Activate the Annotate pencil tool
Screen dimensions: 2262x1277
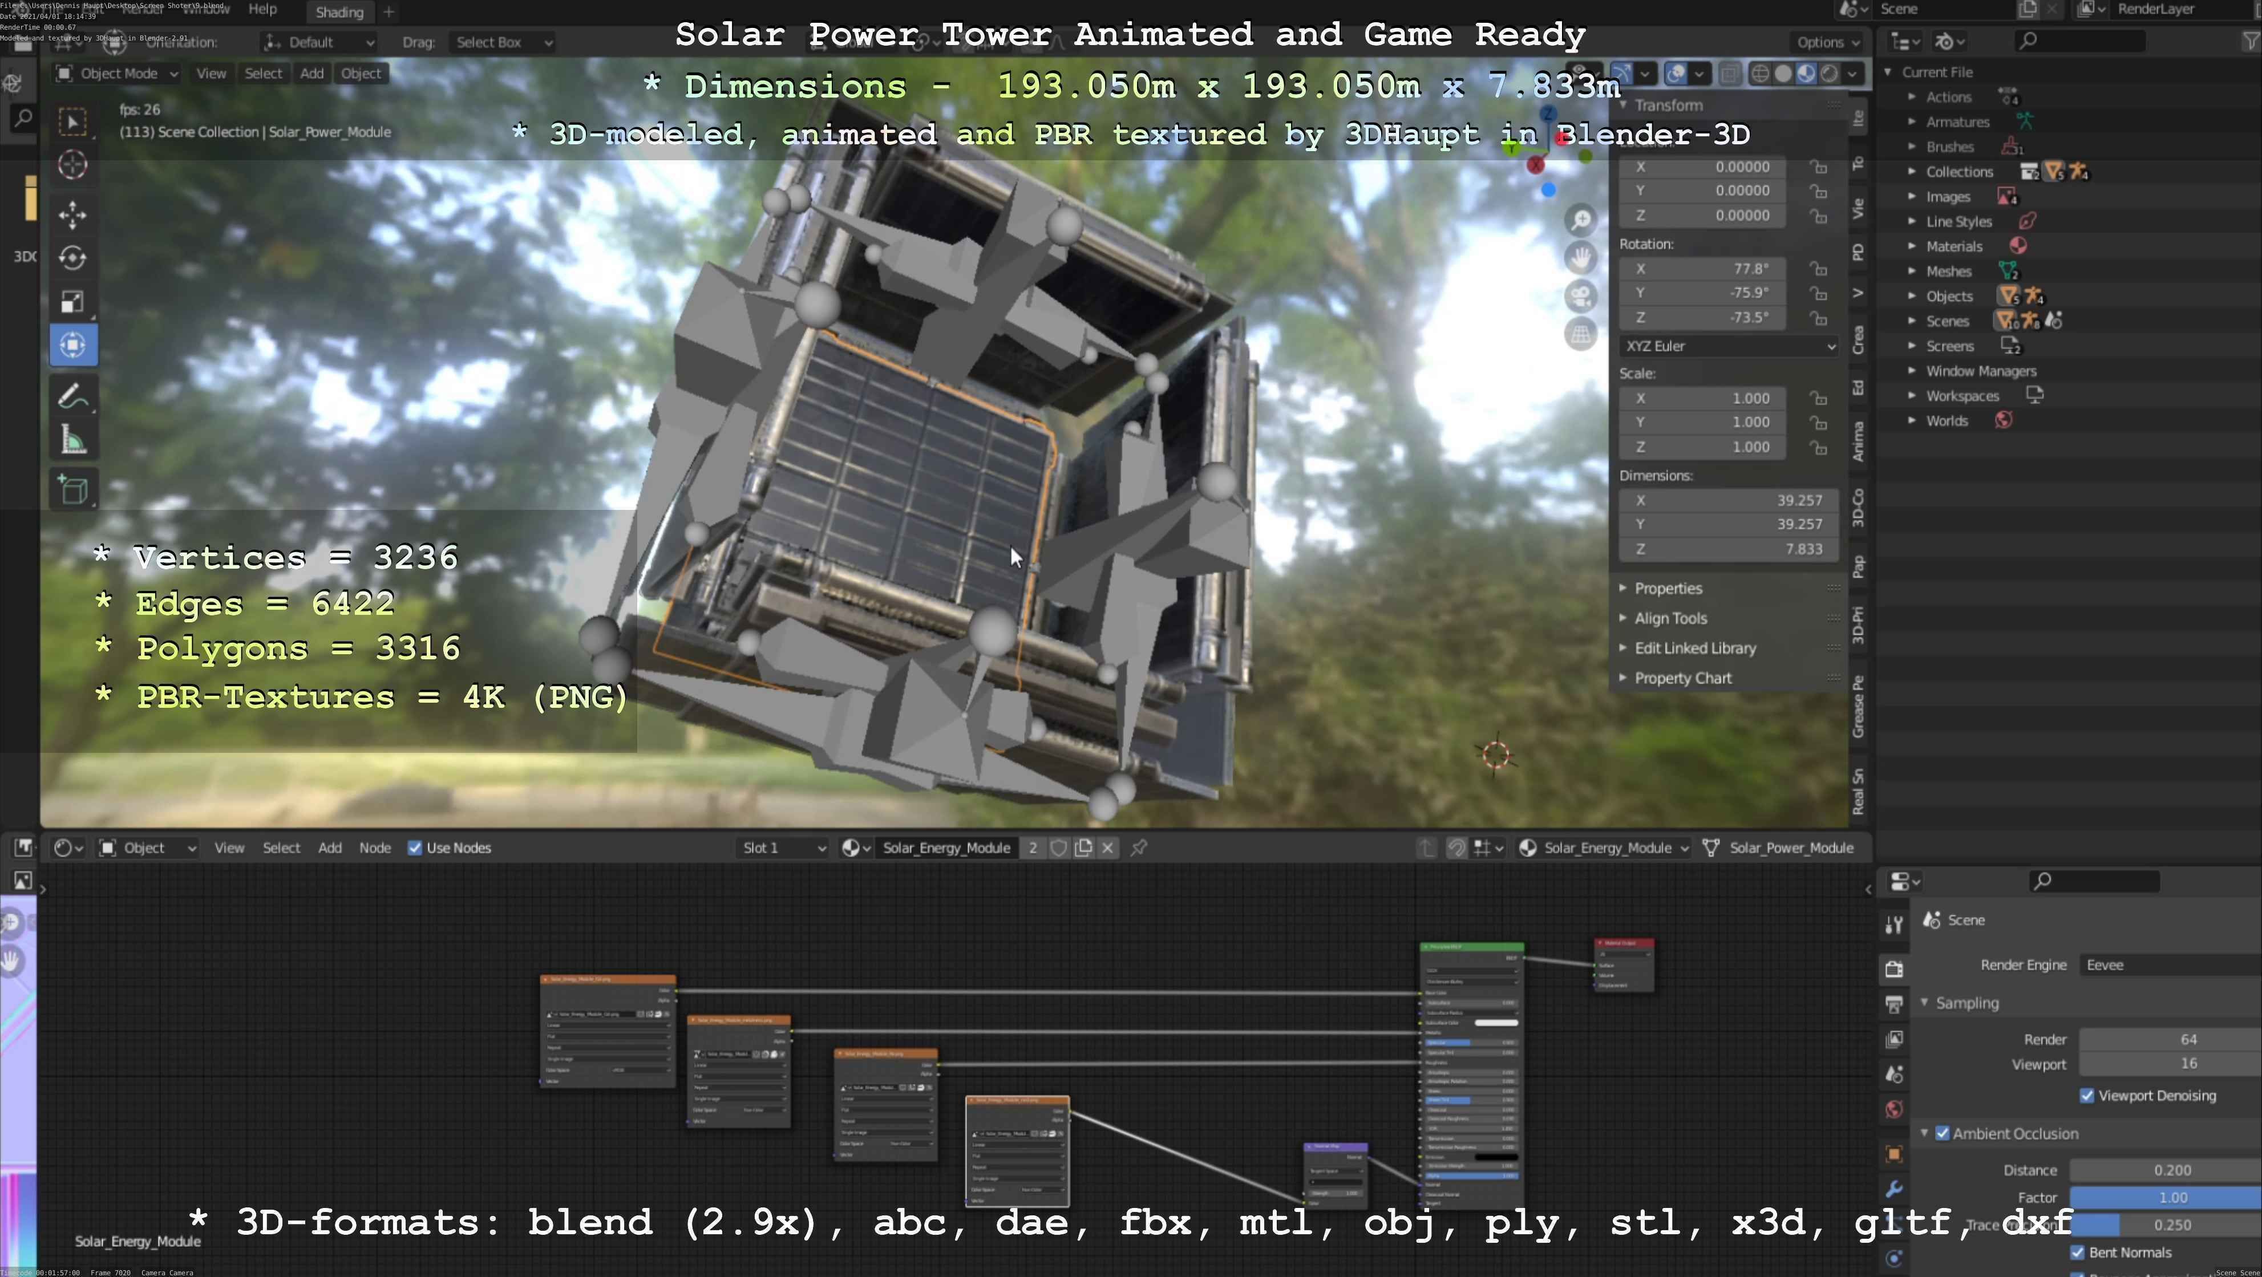coord(73,396)
